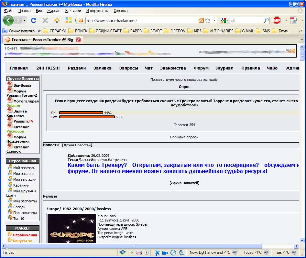Go to the Home page via house icon

click(x=57, y=20)
